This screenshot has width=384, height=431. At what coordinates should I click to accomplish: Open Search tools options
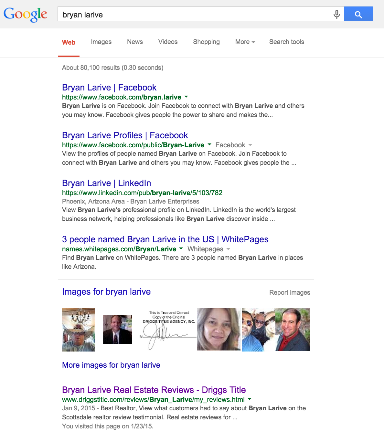click(x=286, y=42)
